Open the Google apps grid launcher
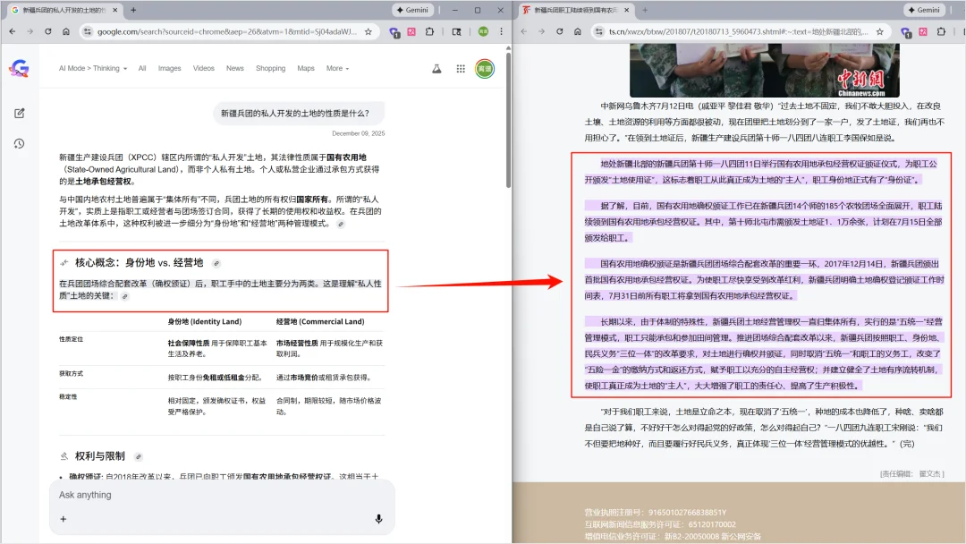 (460, 68)
